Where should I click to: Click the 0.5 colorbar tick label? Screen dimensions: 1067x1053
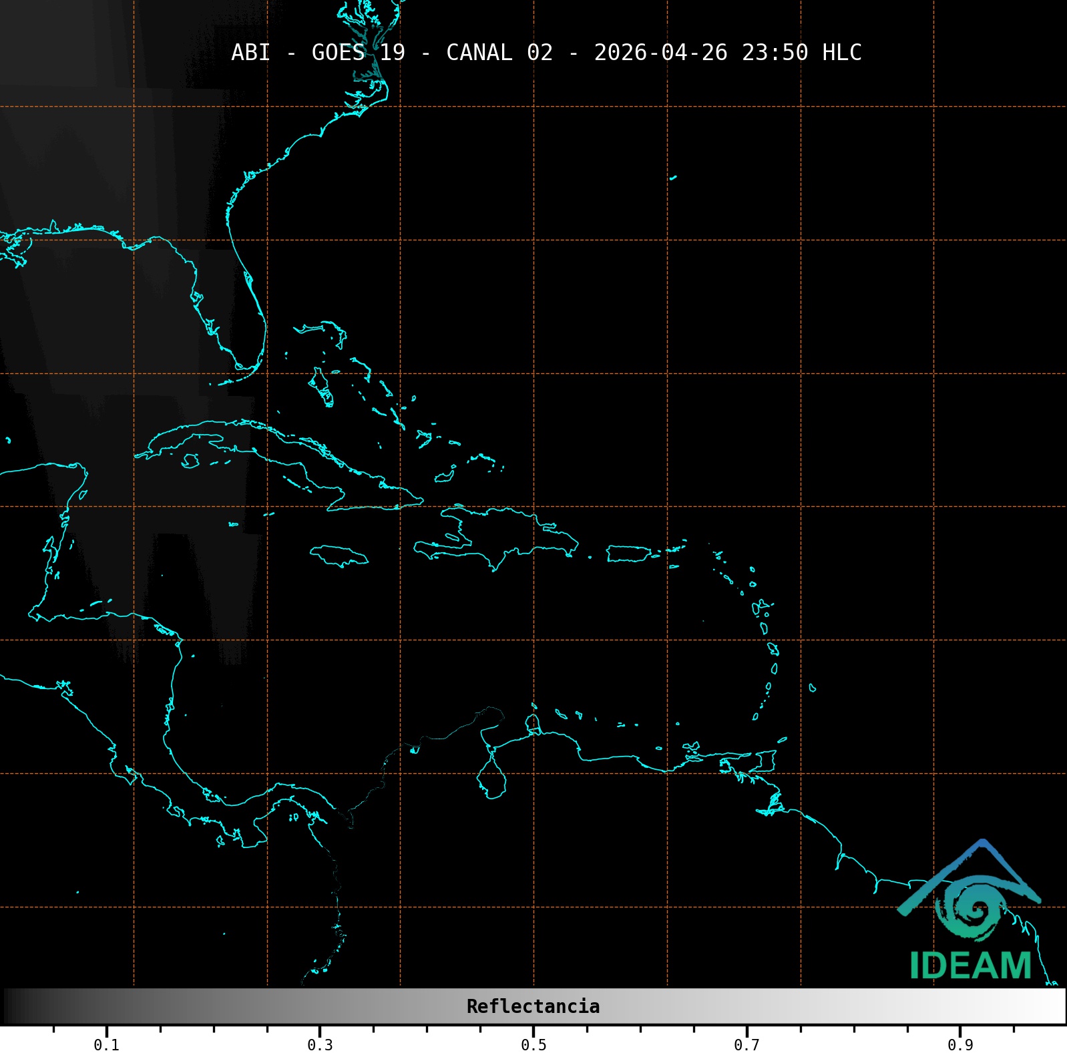coord(533,1044)
